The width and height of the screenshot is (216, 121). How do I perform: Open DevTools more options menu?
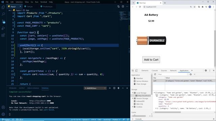pyautogui.click(x=210, y=71)
